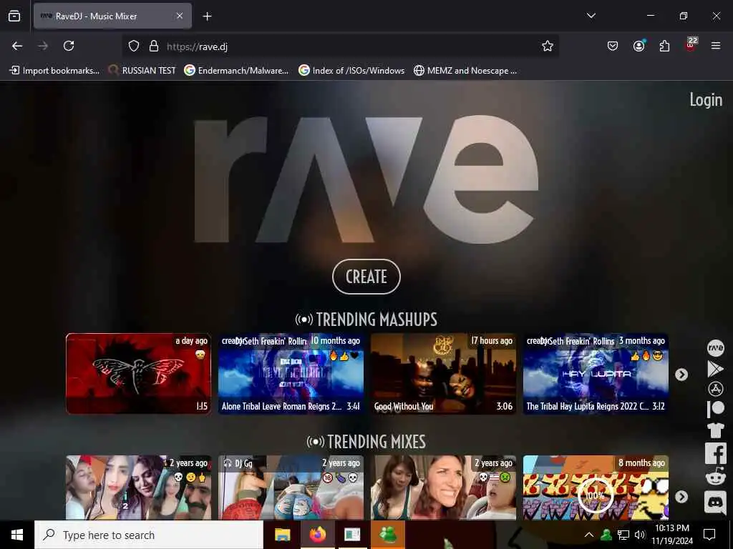Close the RaveDJ - Music Mixer tab
The width and height of the screenshot is (733, 549).
[x=180, y=16]
